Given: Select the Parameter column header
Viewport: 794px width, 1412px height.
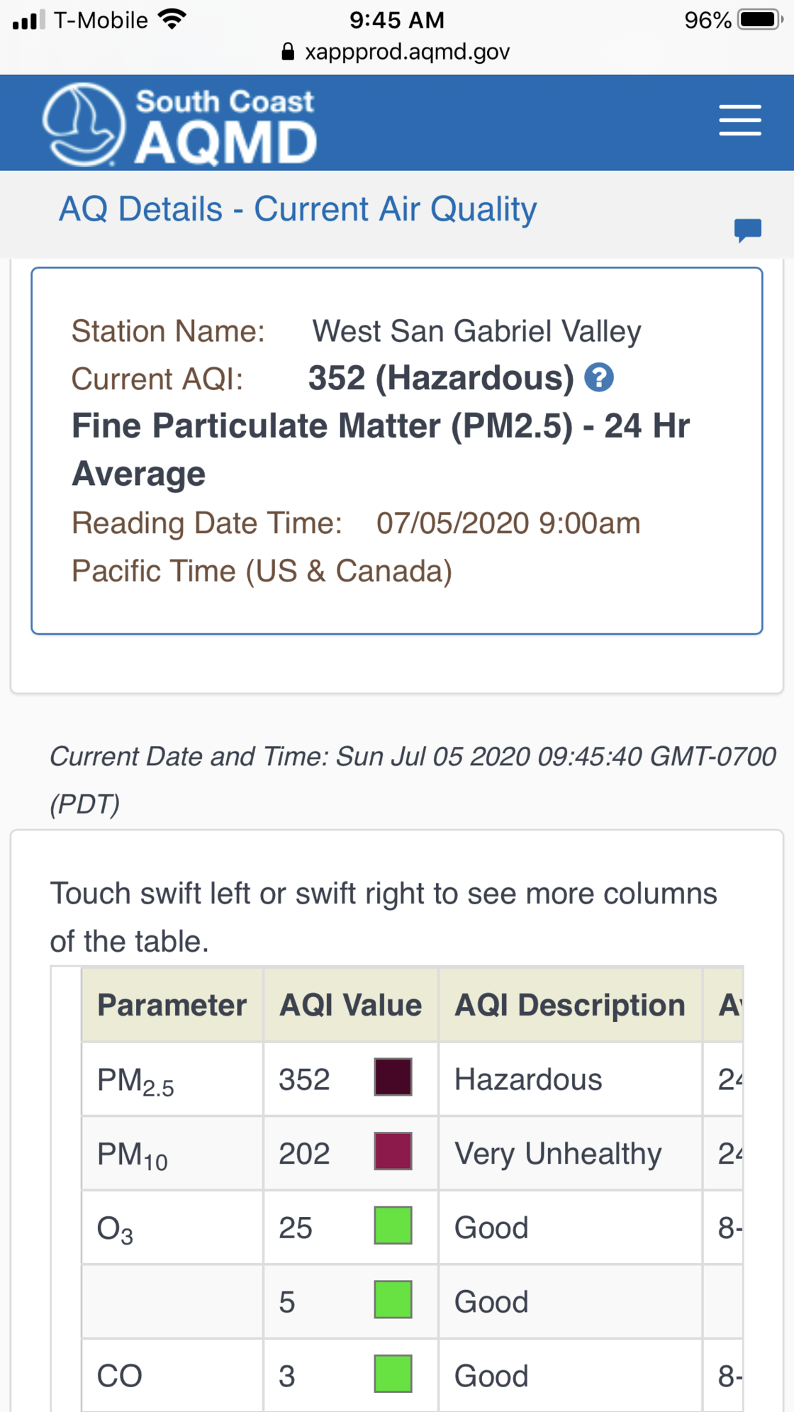Looking at the screenshot, I should coord(172,1005).
